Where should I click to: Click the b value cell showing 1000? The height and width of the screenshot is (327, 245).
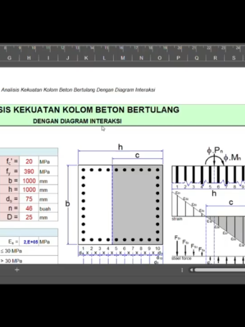29,181
